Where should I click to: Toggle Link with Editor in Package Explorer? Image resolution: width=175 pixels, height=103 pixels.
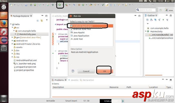click(x=42, y=21)
